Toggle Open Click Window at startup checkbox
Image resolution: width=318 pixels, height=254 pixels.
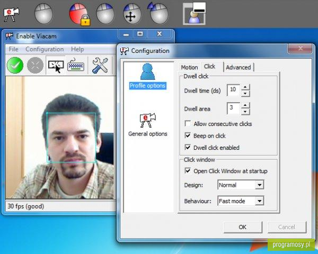tap(188, 170)
